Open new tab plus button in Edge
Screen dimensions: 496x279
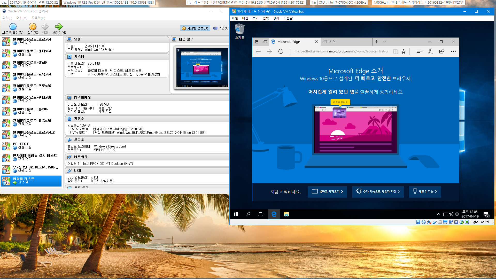tap(377, 42)
